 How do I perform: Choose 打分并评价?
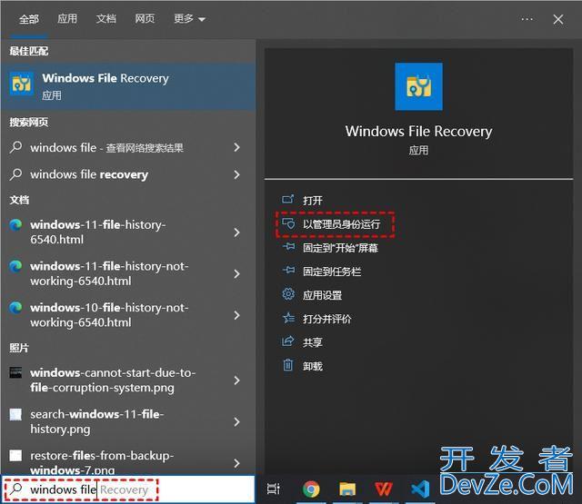pos(327,319)
